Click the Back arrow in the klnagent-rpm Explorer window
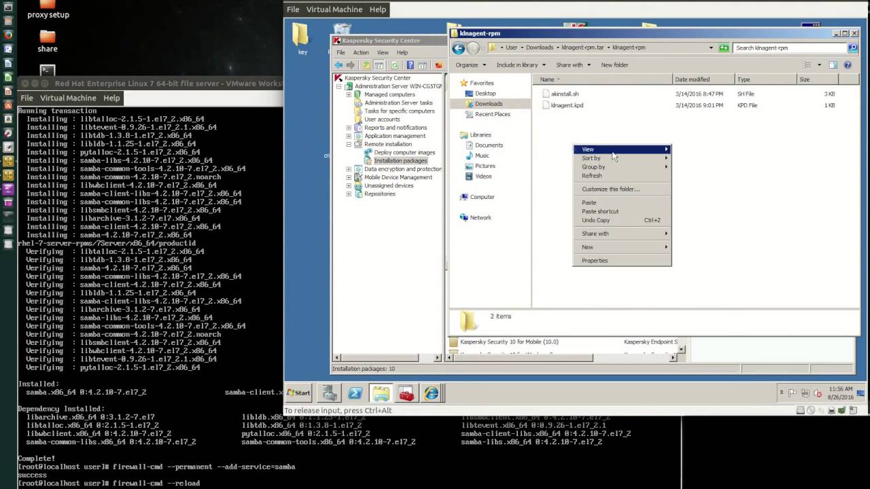 tap(458, 48)
